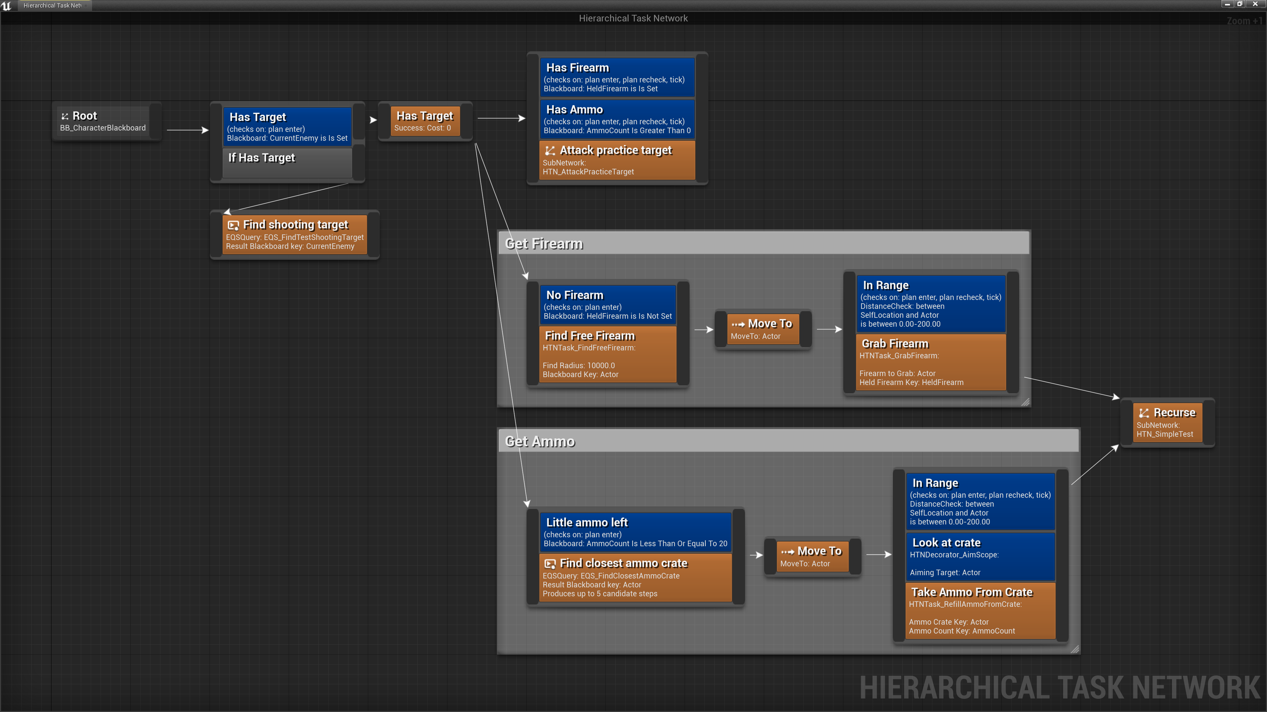Click the resize handle of the Get Ammo group
Image resolution: width=1267 pixels, height=712 pixels.
click(1075, 650)
